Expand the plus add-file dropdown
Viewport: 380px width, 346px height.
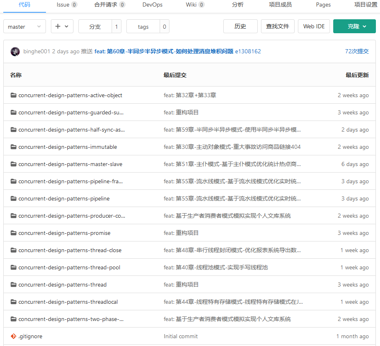click(62, 27)
